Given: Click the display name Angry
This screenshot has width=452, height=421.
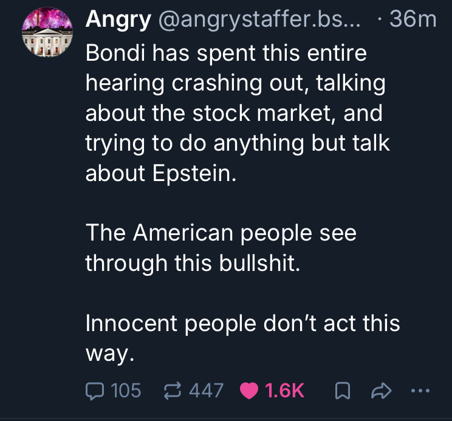Looking at the screenshot, I should click(118, 20).
